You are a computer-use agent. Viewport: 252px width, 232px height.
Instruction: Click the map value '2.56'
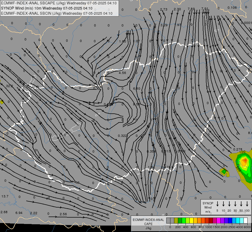63,214
